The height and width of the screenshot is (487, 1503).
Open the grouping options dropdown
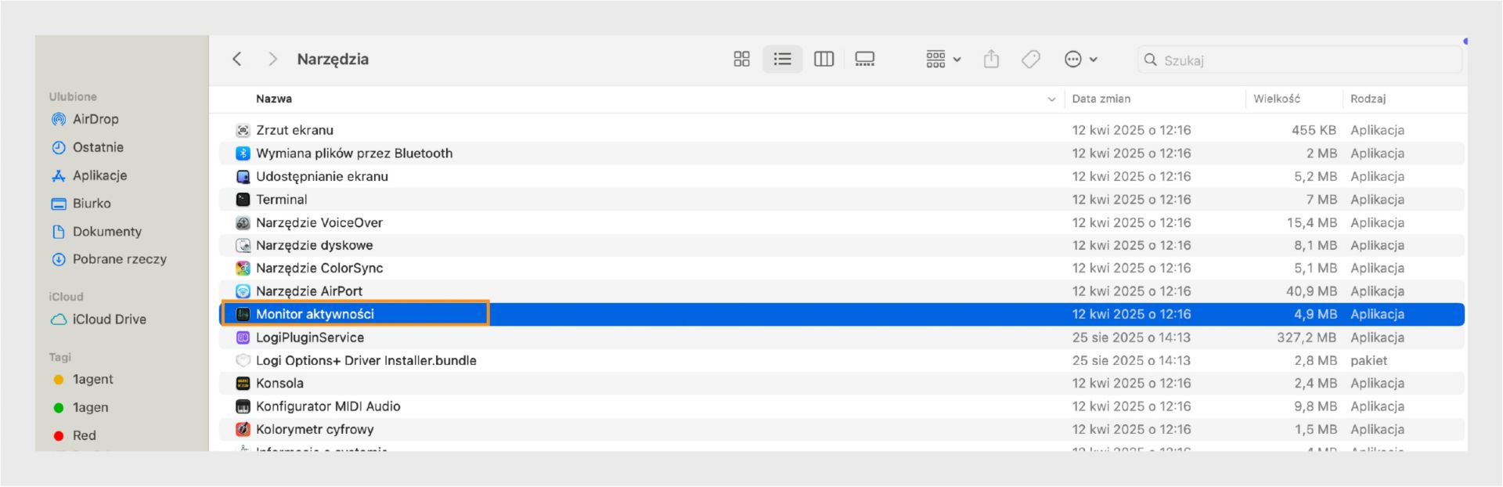coord(943,60)
